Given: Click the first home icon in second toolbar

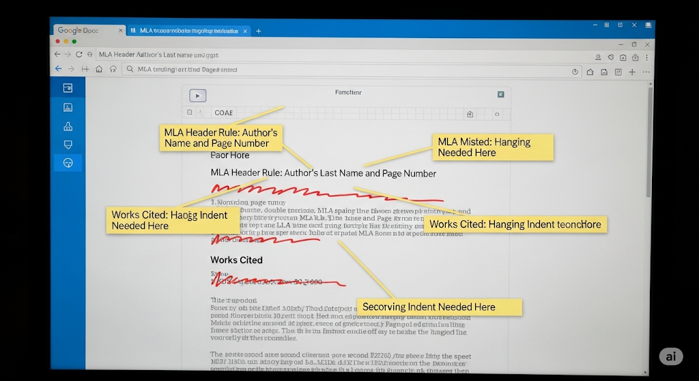Looking at the screenshot, I should (99, 69).
